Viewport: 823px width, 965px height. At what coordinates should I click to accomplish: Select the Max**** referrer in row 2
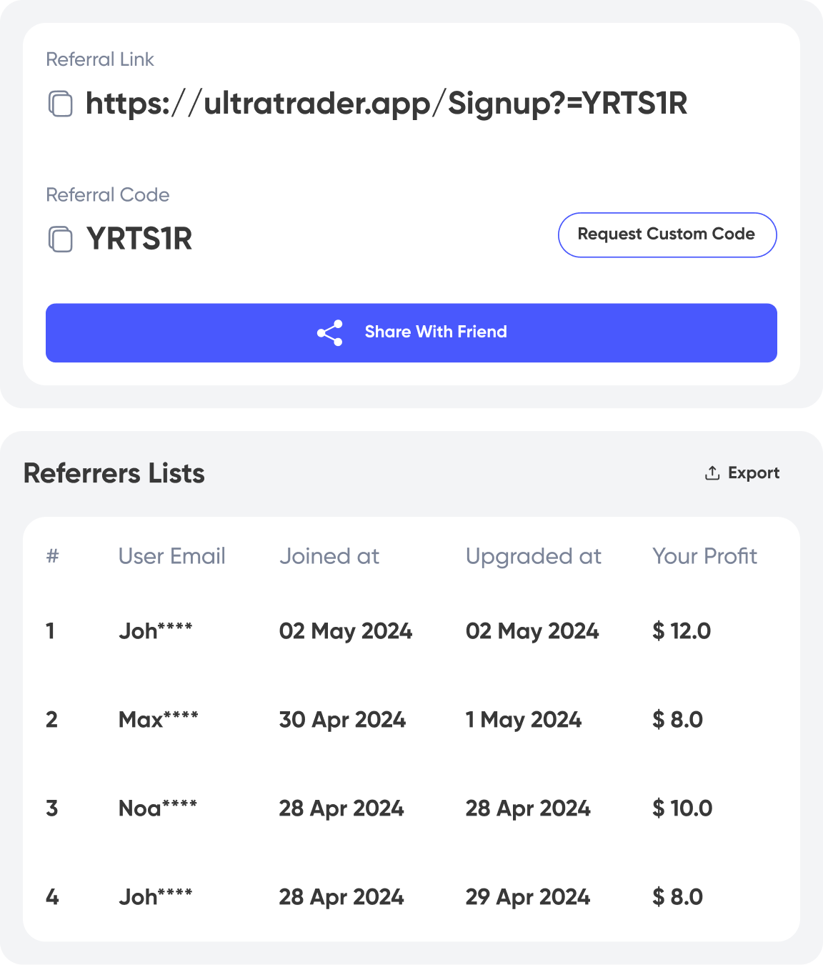point(160,720)
